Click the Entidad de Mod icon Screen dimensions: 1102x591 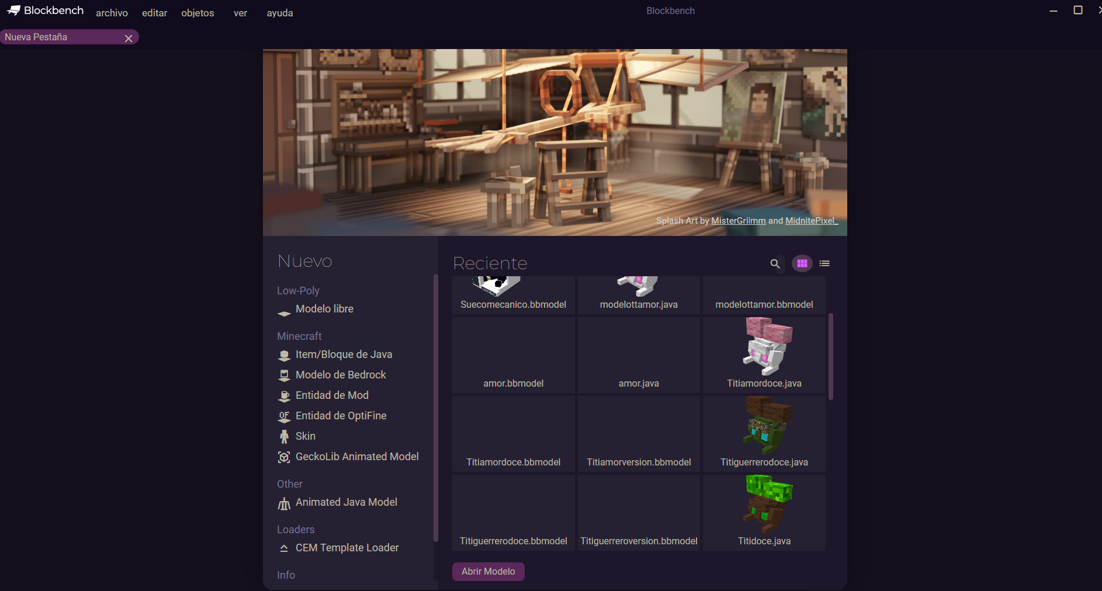(284, 396)
